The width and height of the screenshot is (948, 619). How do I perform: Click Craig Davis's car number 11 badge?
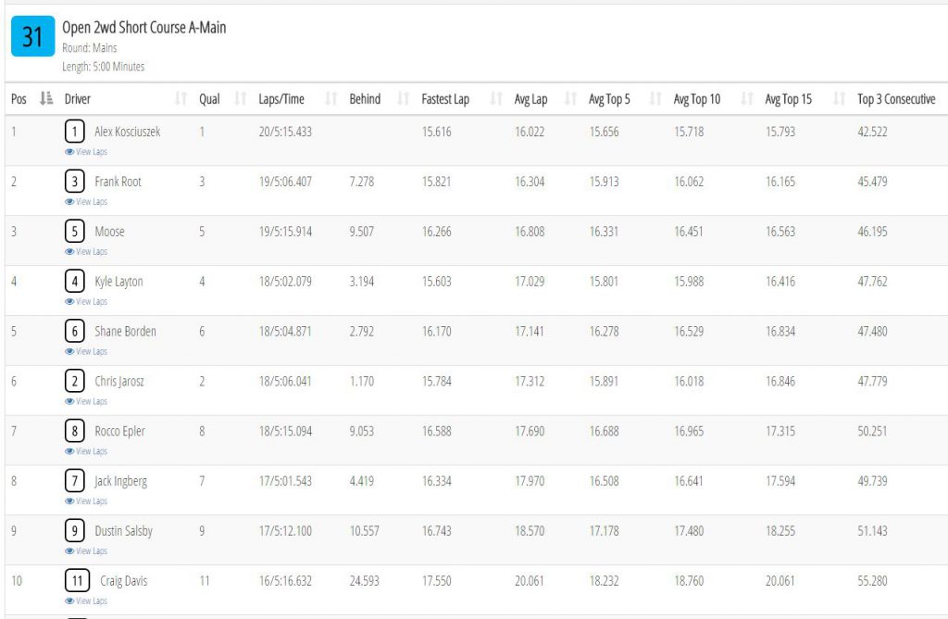tap(78, 581)
